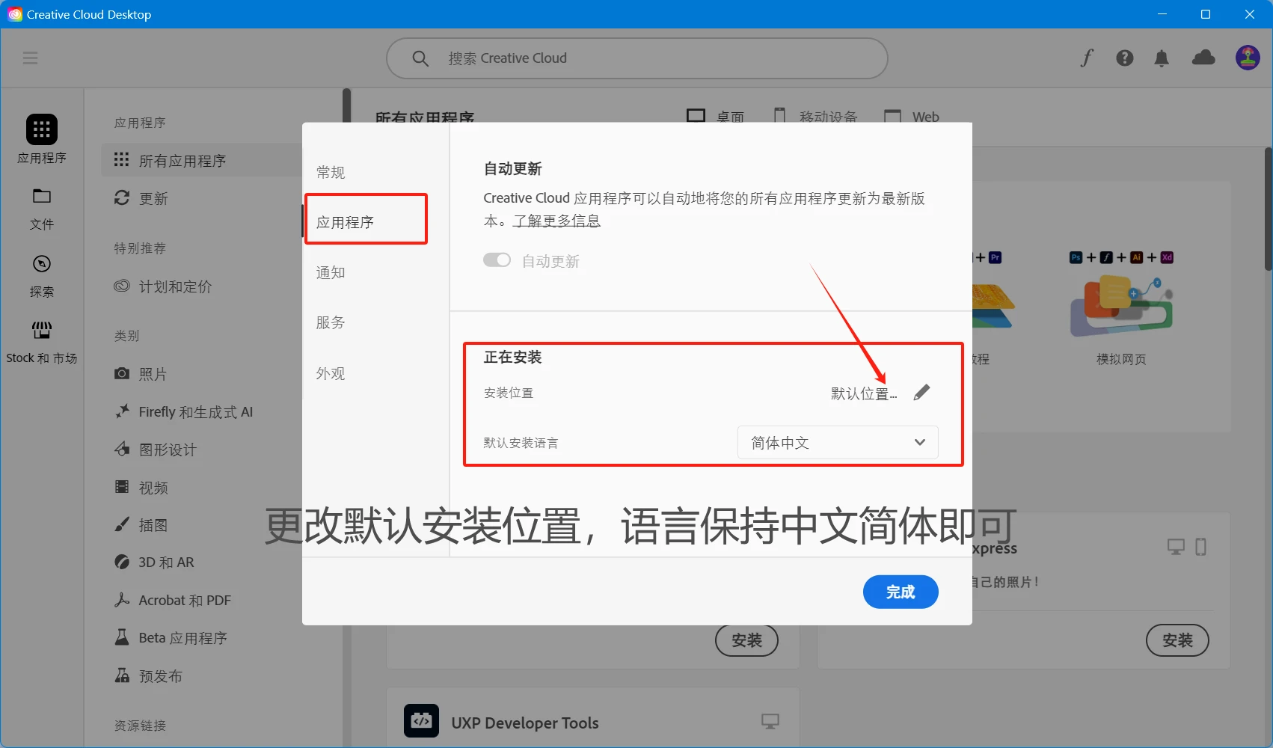Viewport: 1273px width, 748px height.
Task: Open the notifications bell icon
Action: 1162,58
